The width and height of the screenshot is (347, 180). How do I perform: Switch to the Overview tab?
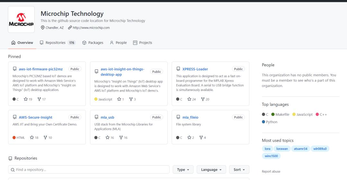click(22, 42)
